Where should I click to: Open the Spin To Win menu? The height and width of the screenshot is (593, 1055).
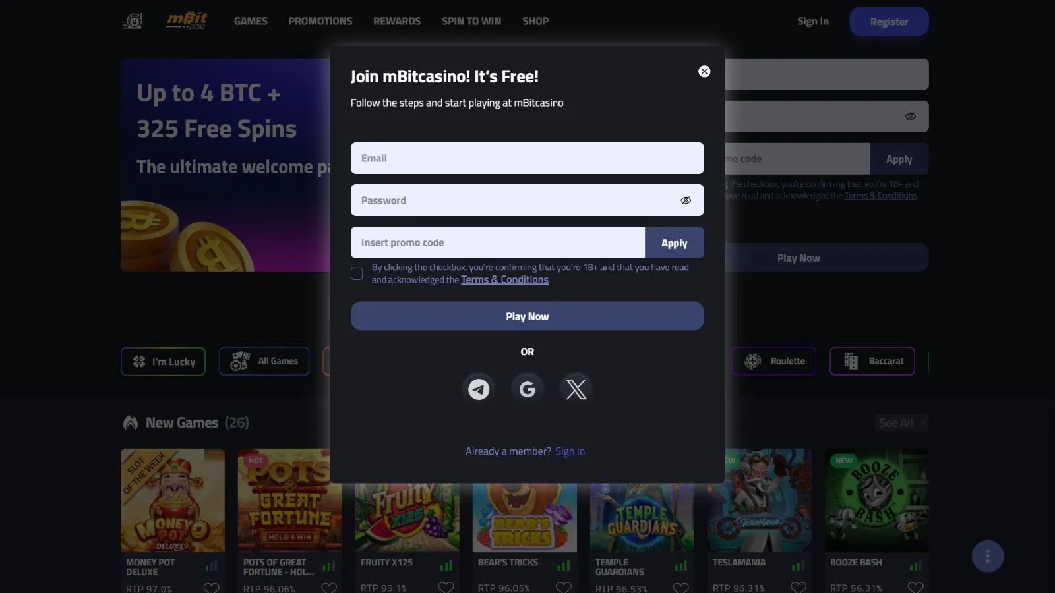click(x=471, y=21)
